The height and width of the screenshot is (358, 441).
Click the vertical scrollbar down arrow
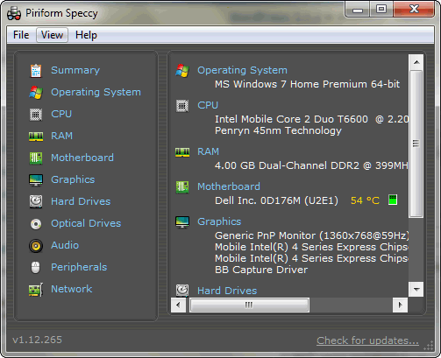416,289
